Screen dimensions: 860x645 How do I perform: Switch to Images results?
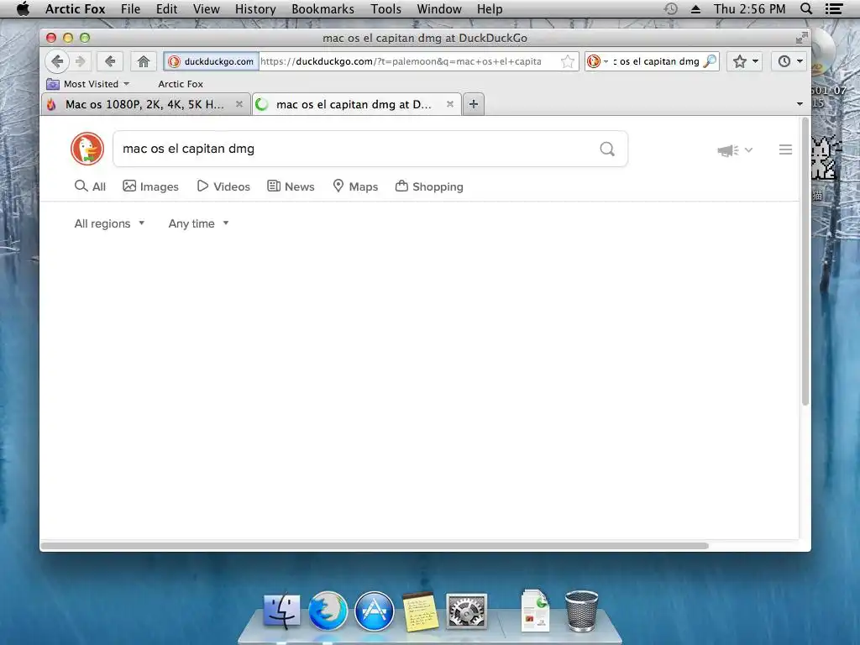pyautogui.click(x=151, y=186)
